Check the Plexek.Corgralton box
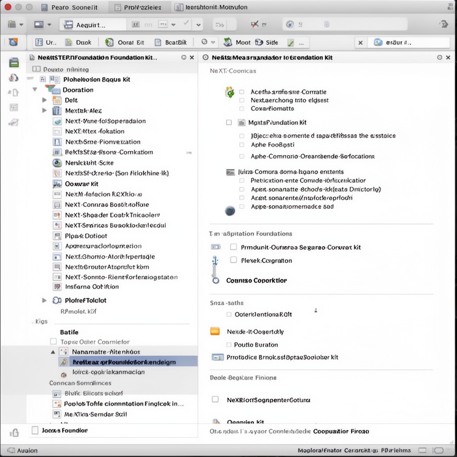Viewport: 457px width, 457px height. click(233, 260)
